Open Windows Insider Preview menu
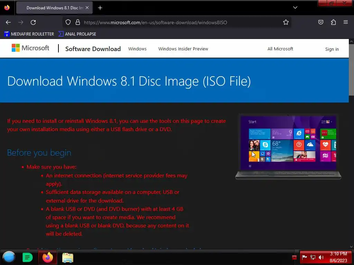The height and width of the screenshot is (265, 354). point(183,49)
